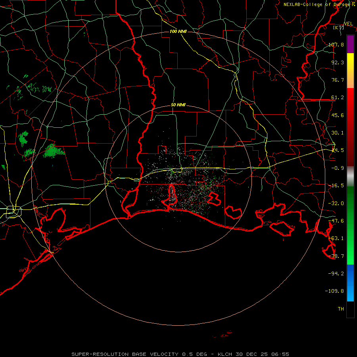Click the large green echo blob at left
357x357 pixels.
click(54, 151)
